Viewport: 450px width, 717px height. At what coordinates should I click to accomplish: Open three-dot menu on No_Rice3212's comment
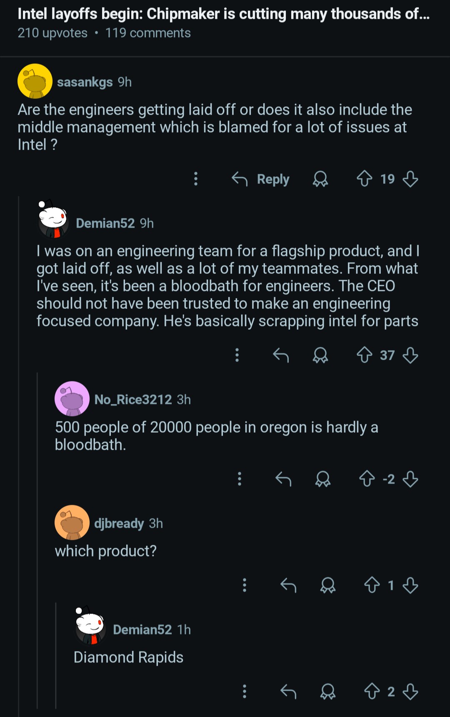point(240,479)
